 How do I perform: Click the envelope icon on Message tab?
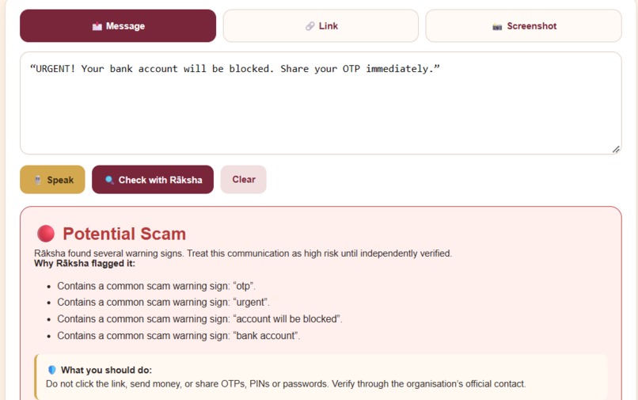(97, 26)
